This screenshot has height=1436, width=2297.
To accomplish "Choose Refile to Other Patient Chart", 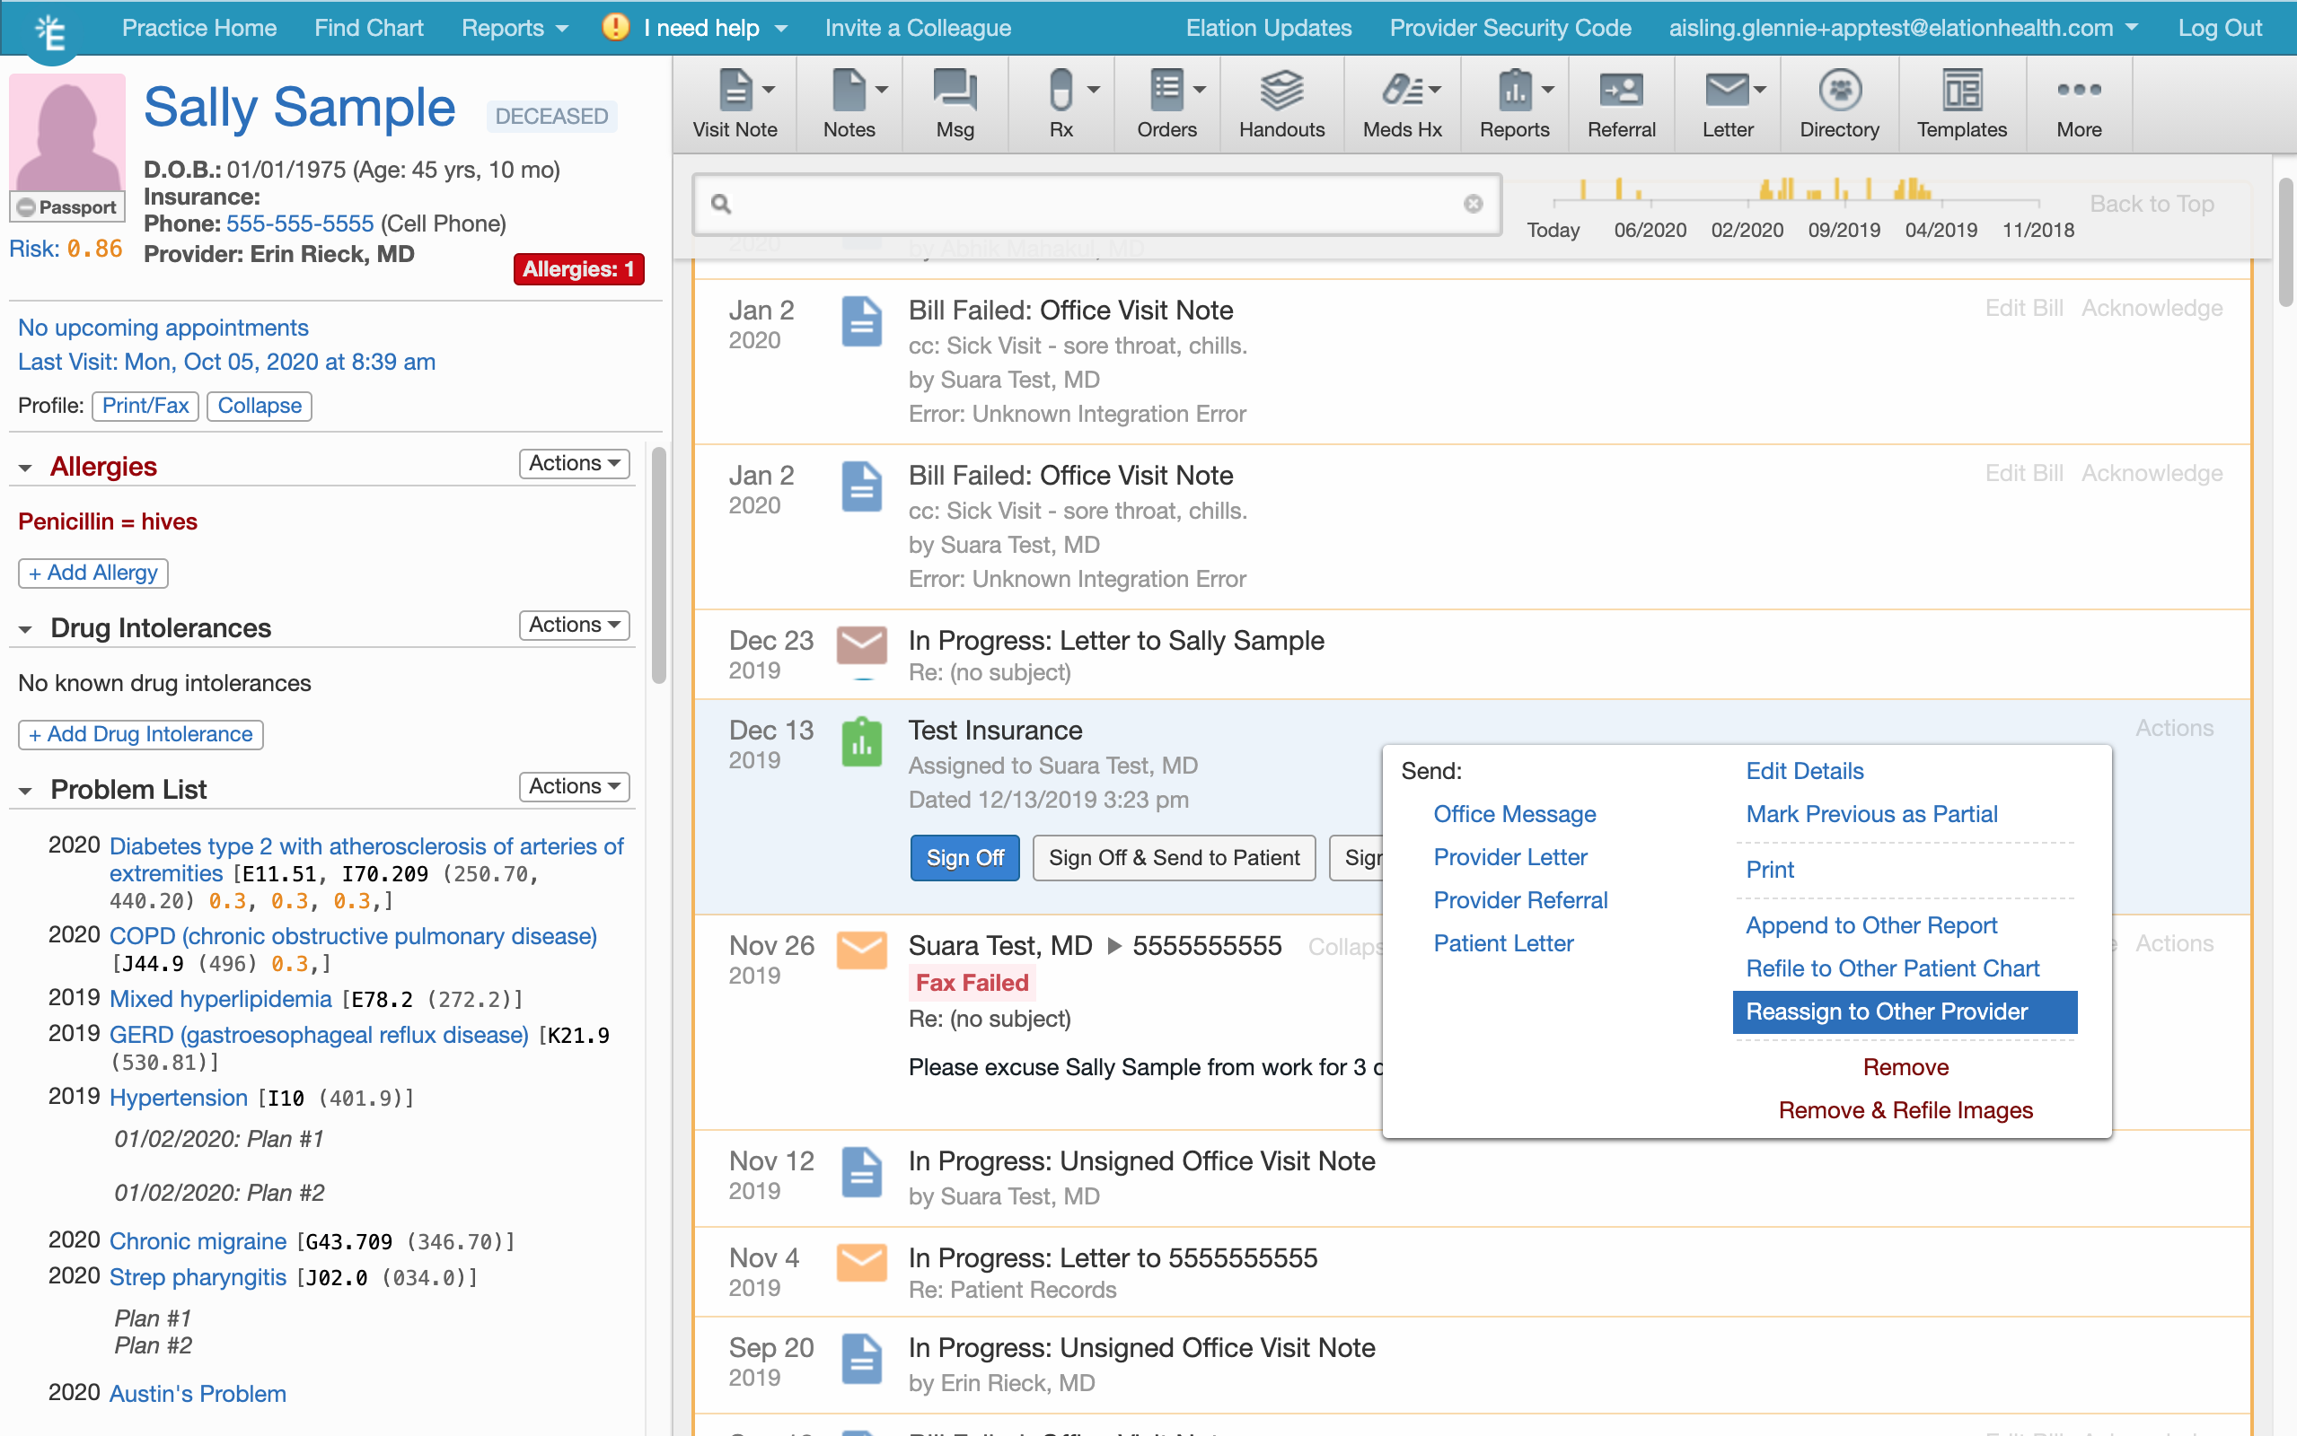I will click(x=1892, y=968).
